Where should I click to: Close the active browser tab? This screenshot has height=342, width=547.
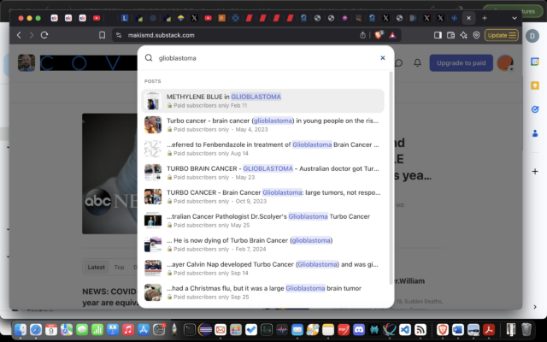point(468,18)
